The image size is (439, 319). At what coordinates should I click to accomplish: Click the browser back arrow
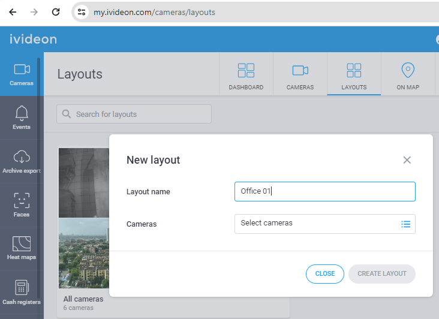pyautogui.click(x=13, y=12)
